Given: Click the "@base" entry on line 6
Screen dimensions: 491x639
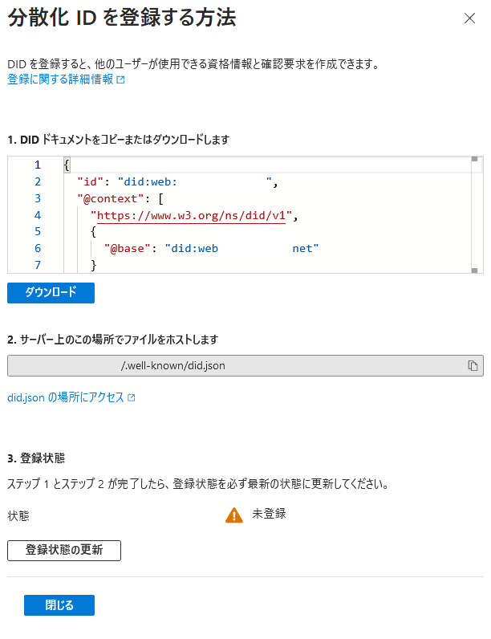Looking at the screenshot, I should (x=129, y=249).
